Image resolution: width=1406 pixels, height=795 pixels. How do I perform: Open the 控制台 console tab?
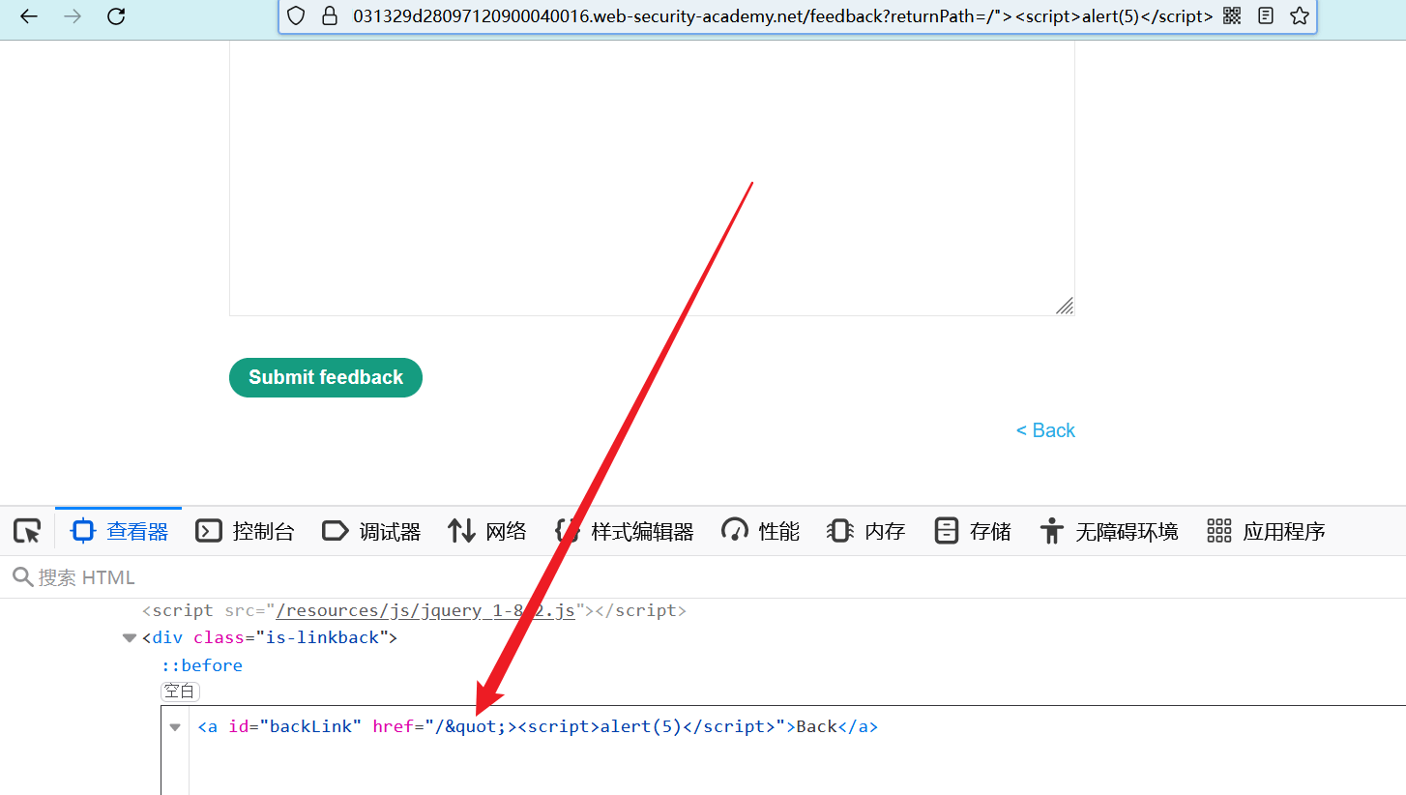245,531
